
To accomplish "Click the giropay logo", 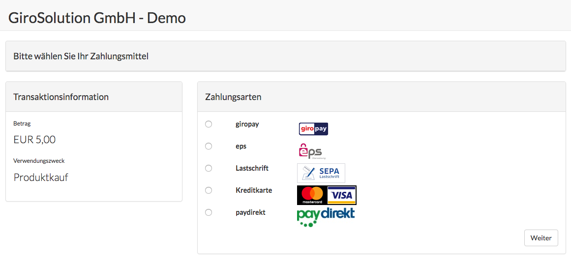I will pos(313,129).
